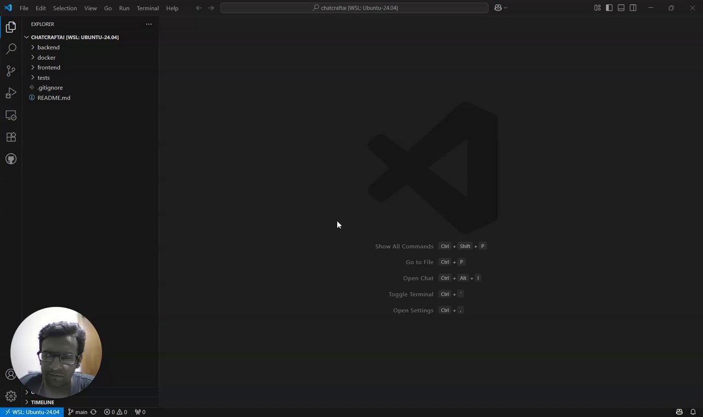Click the Open Chat hint
Image resolution: width=703 pixels, height=417 pixels.
418,278
